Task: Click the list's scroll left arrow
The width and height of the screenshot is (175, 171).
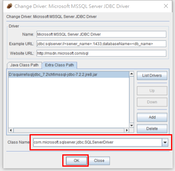Action: point(11,130)
